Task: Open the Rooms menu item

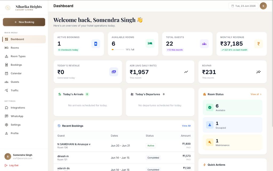Action: coord(24,48)
